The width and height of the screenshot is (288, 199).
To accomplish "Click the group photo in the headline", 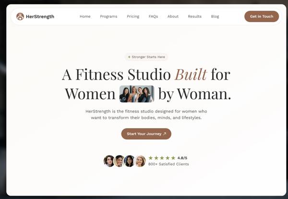I will [137, 94].
